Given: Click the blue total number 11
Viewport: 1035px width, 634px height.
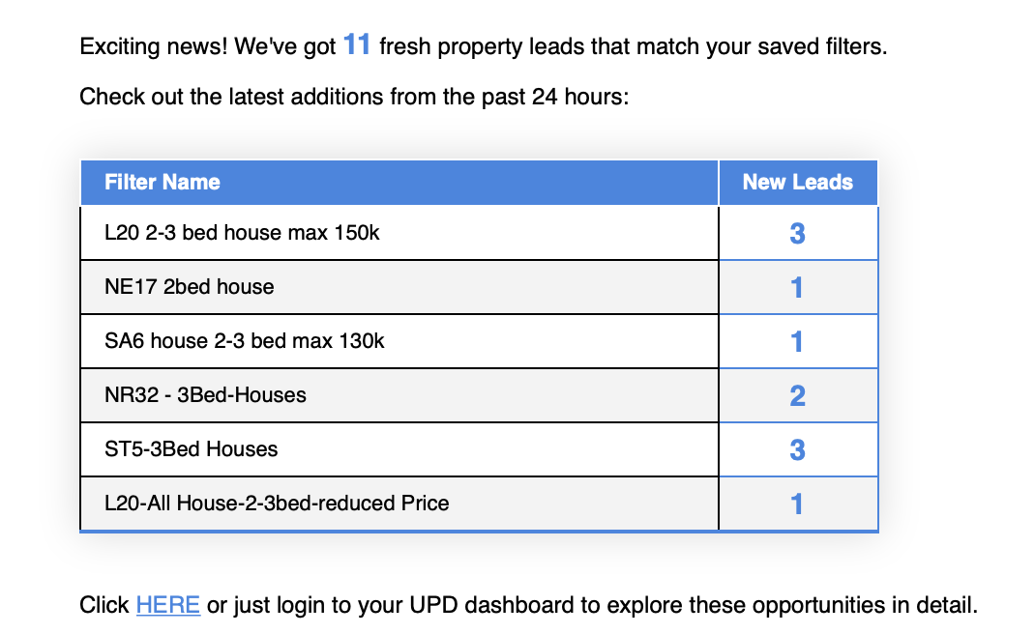Looking at the screenshot, I should tap(357, 44).
